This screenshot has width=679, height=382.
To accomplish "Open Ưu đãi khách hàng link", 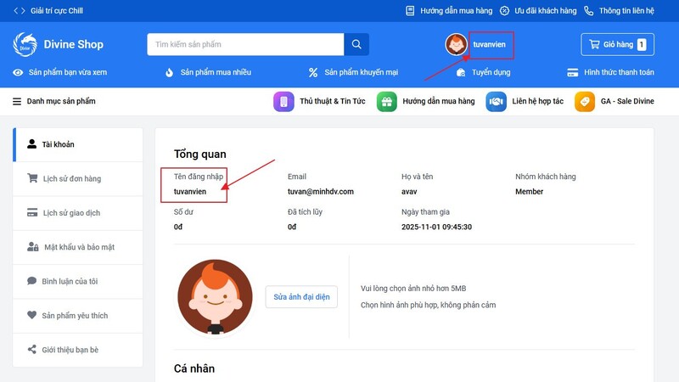I will (x=546, y=11).
